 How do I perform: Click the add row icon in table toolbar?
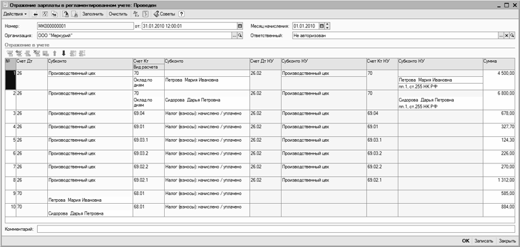[x=9, y=53]
